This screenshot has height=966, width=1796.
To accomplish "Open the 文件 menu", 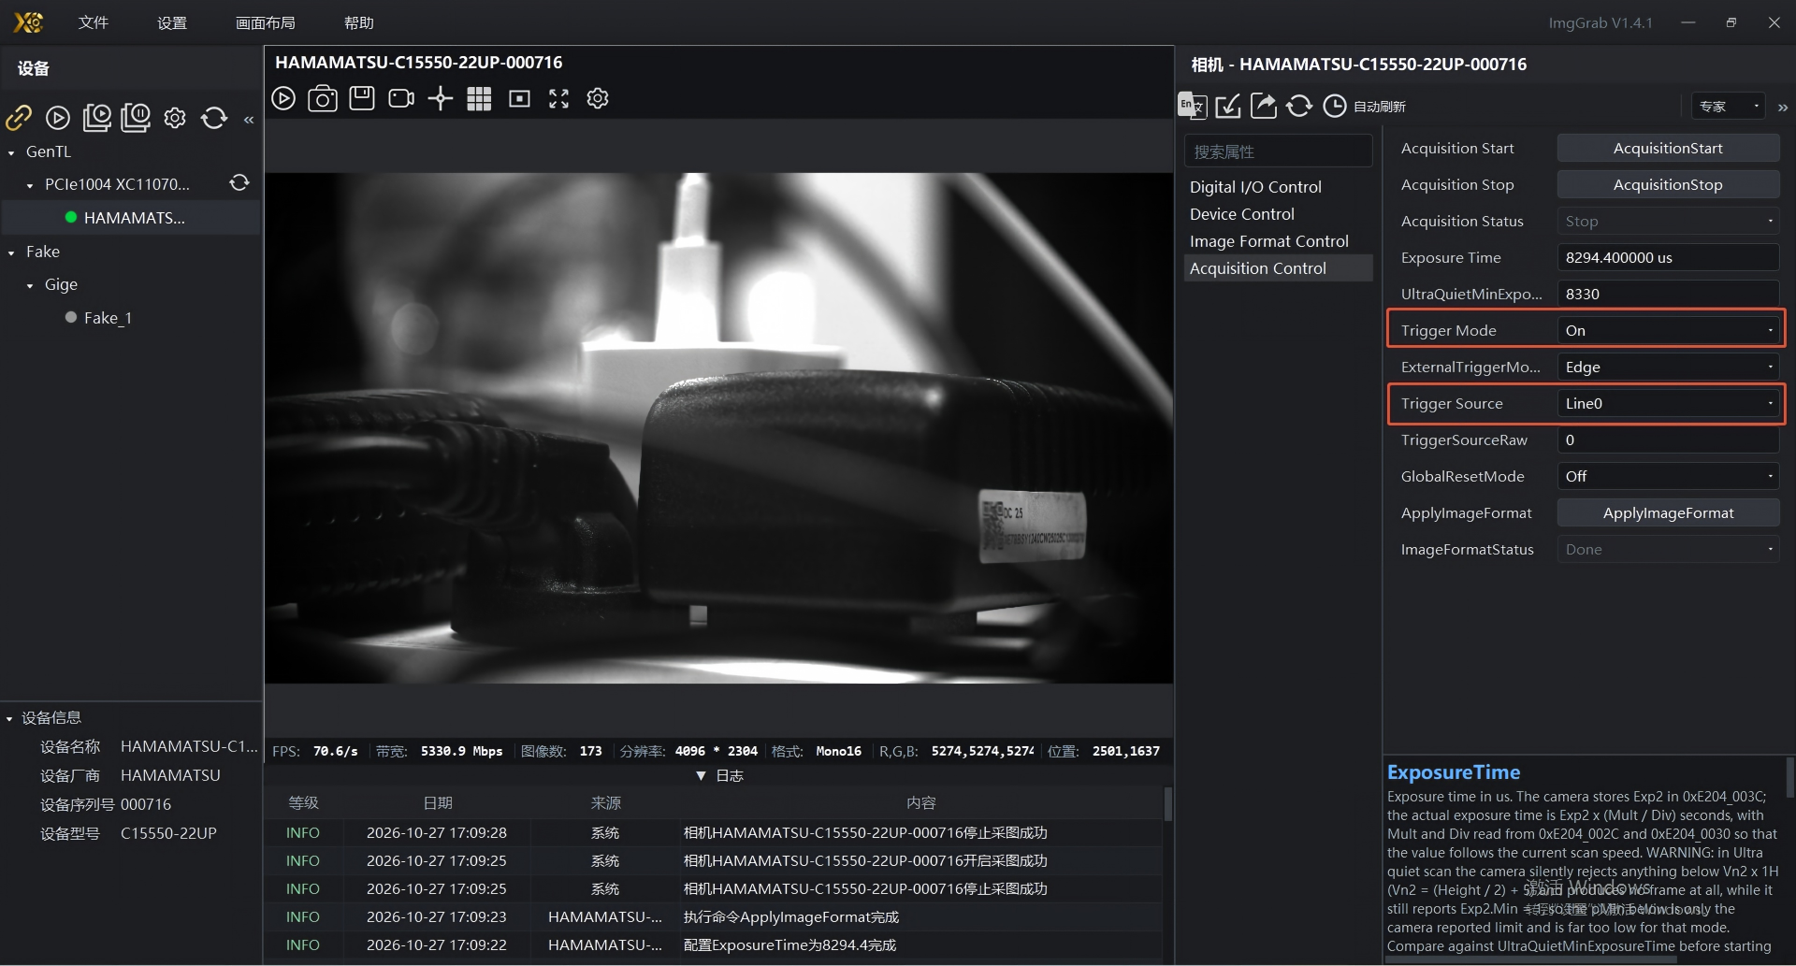I will [x=94, y=22].
